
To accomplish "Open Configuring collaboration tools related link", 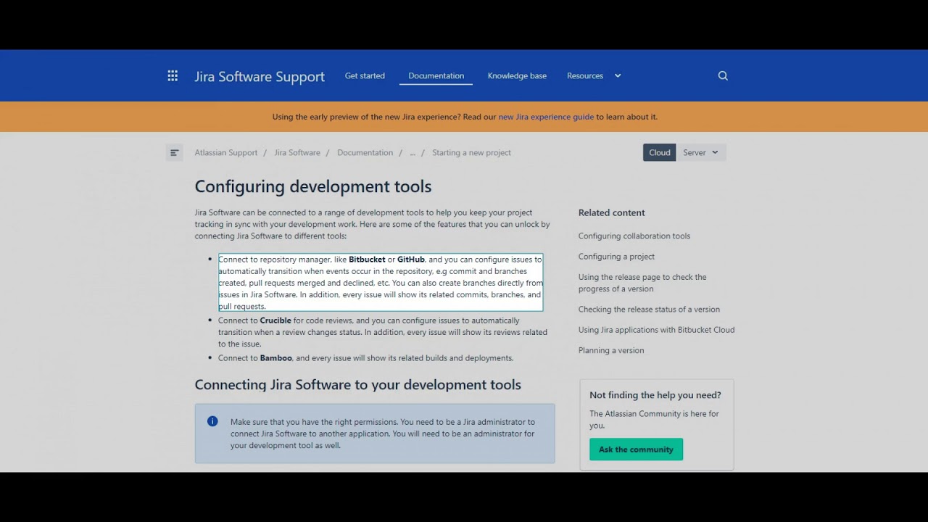I will (634, 236).
